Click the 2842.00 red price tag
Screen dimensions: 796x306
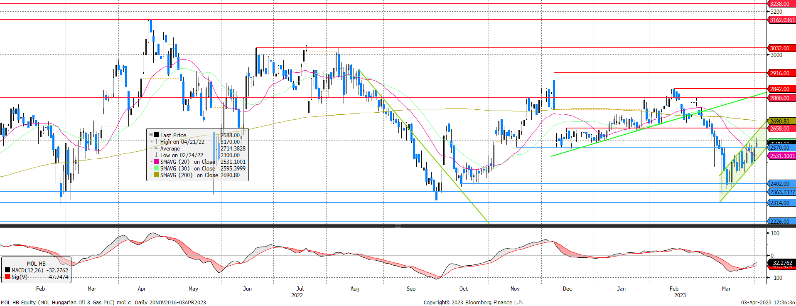[x=781, y=89]
